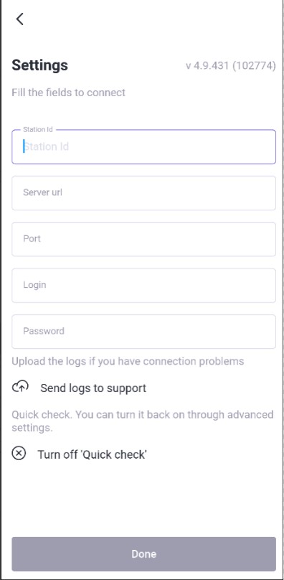284x580 pixels.
Task: Click the version text v 4.9.431
Action: pos(207,66)
